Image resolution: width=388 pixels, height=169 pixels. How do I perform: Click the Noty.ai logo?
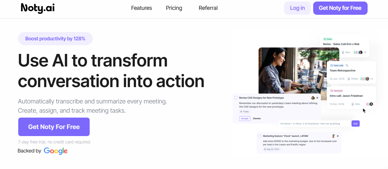tap(38, 8)
